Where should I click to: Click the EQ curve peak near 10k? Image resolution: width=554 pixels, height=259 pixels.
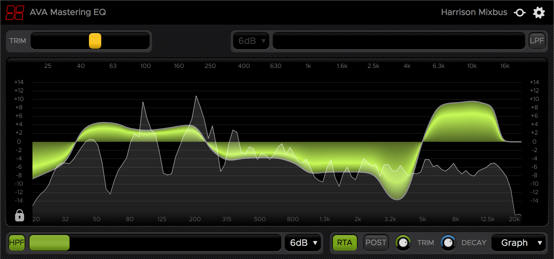472,102
